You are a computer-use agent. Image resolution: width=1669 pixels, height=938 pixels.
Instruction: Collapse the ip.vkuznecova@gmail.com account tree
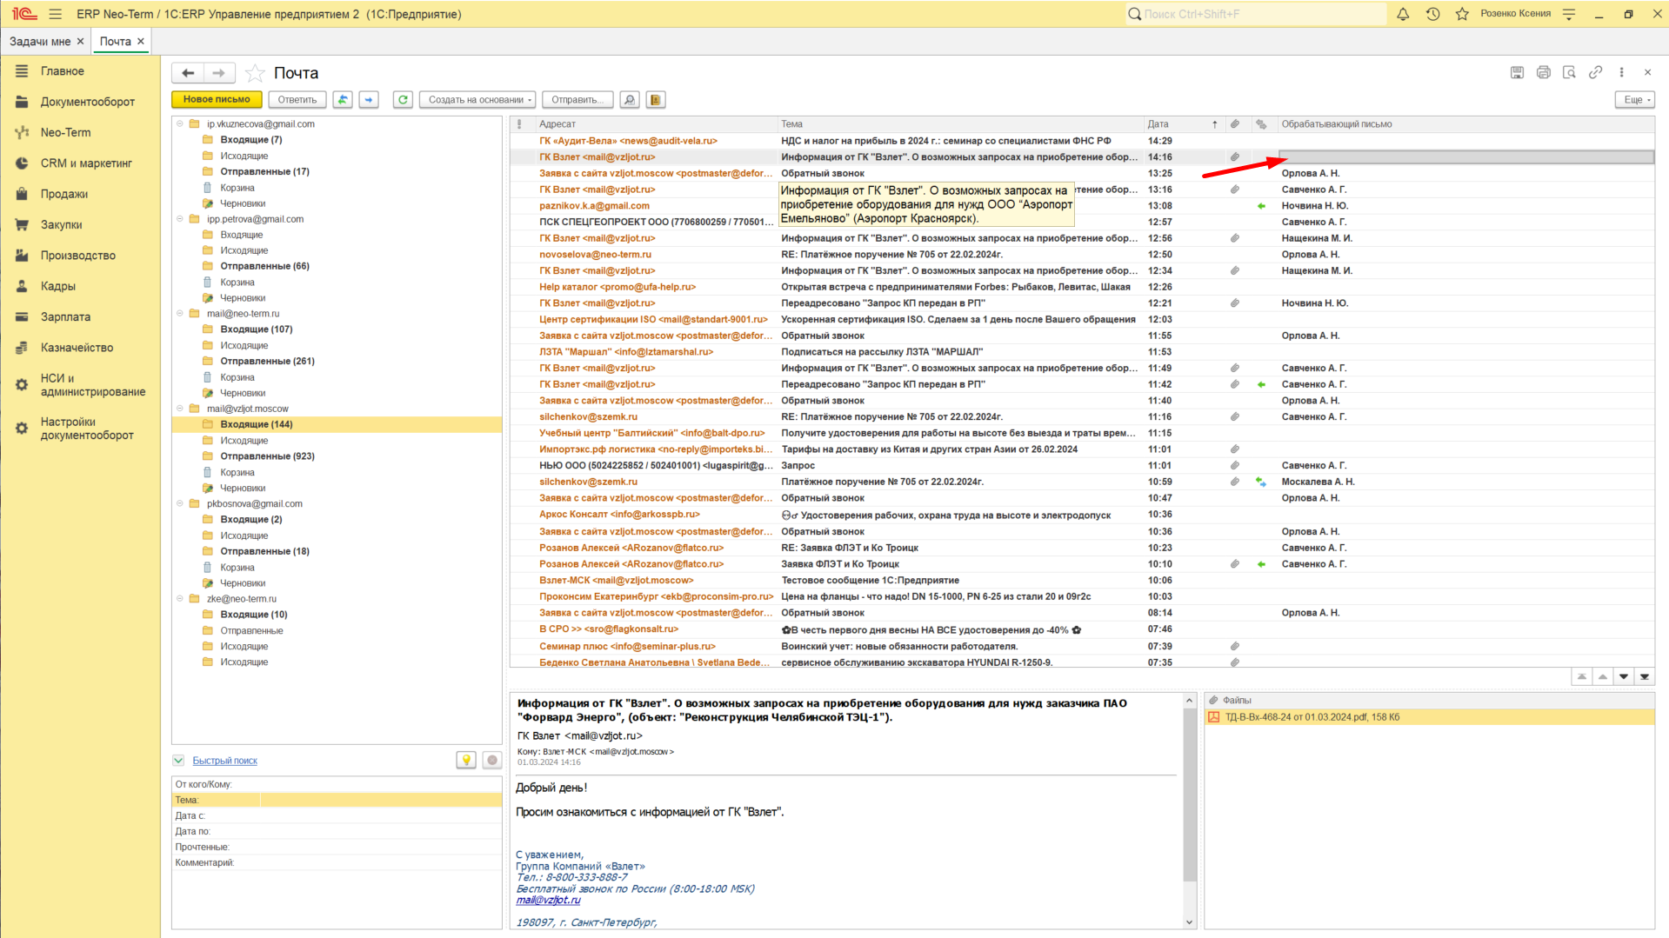[180, 124]
